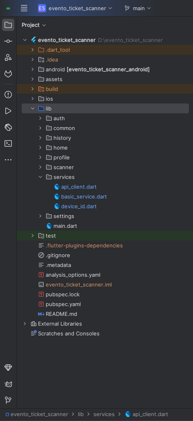This screenshot has height=421, width=193.
Task: Click the YAML icon next to analysis_options.yaml
Action: tap(41, 275)
